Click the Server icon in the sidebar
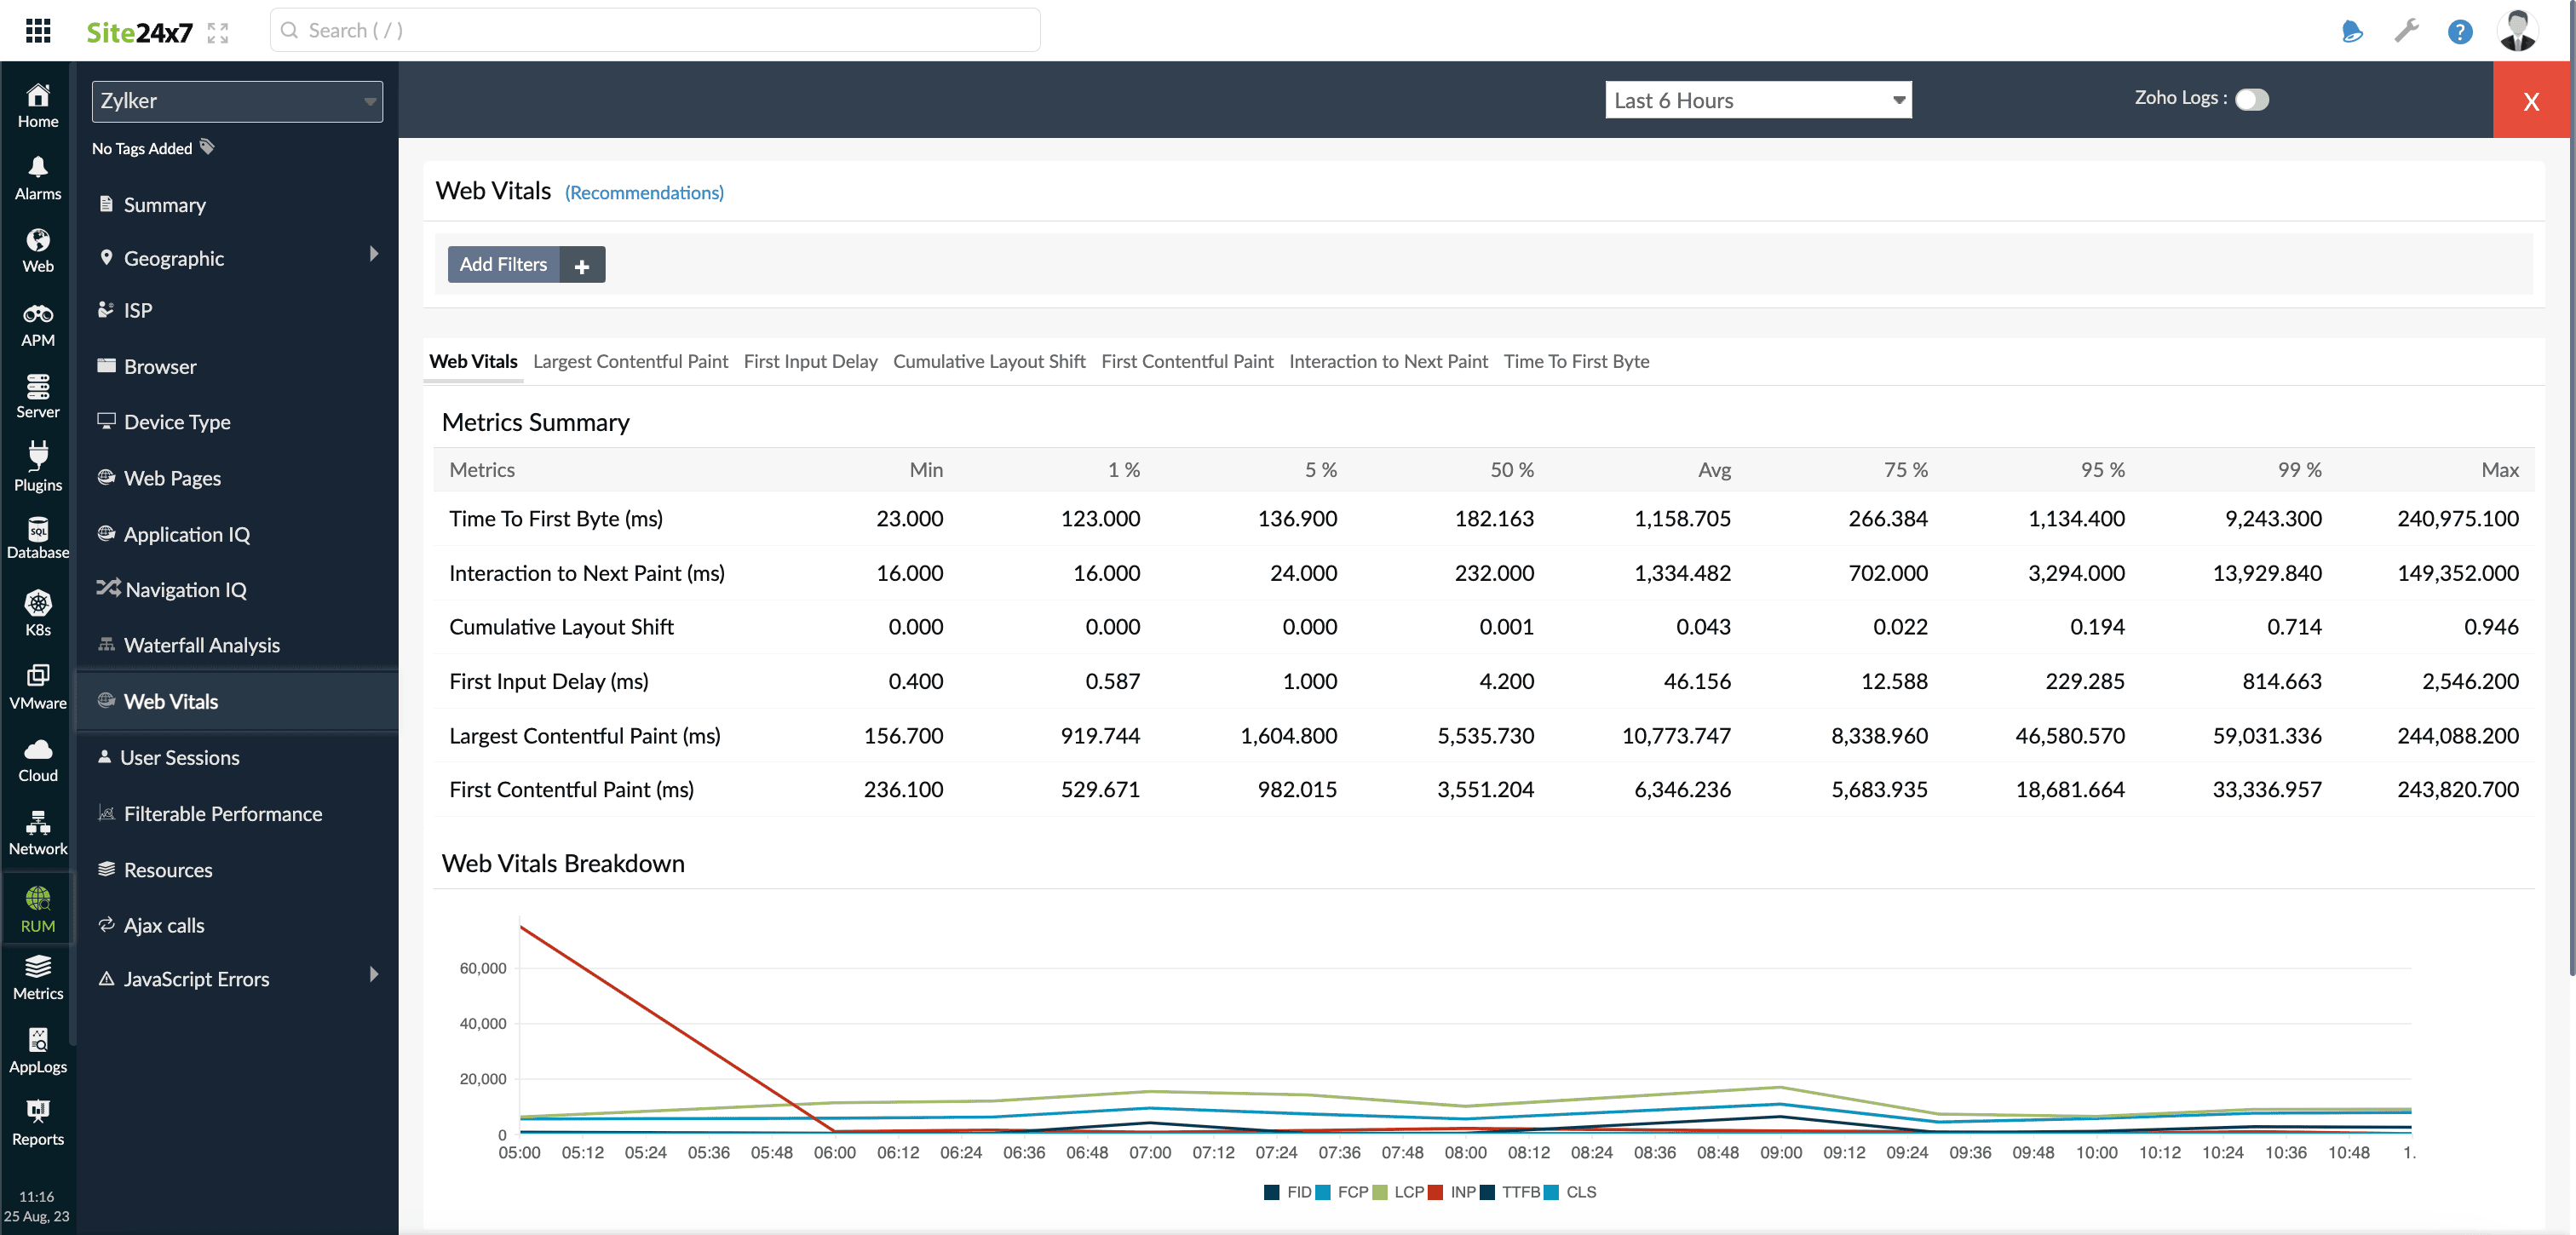Screen dimensions: 2576x1235 click(36, 394)
